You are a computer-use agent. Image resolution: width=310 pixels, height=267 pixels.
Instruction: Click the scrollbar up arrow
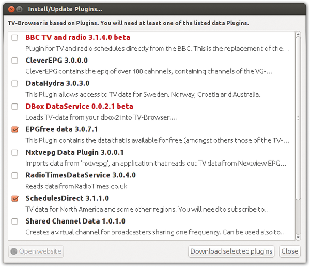pos(298,34)
